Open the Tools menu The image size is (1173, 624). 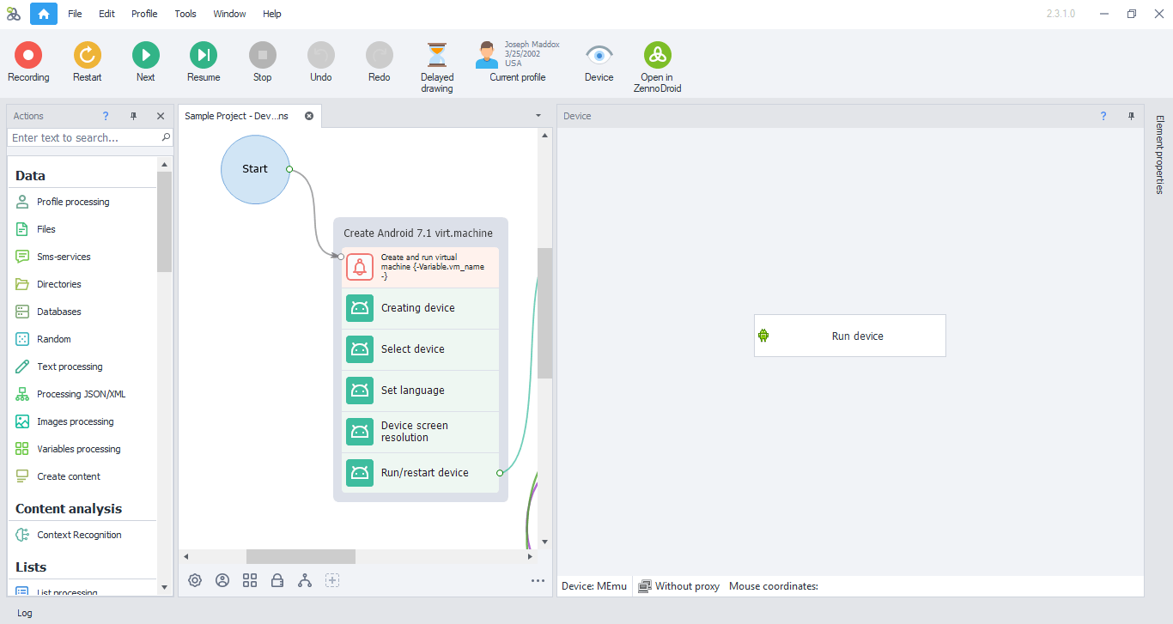tap(185, 14)
